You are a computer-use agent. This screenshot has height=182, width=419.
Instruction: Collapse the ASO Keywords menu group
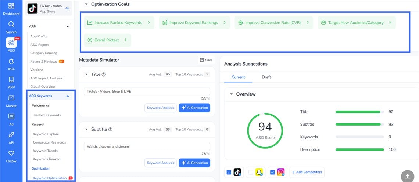pyautogui.click(x=68, y=96)
